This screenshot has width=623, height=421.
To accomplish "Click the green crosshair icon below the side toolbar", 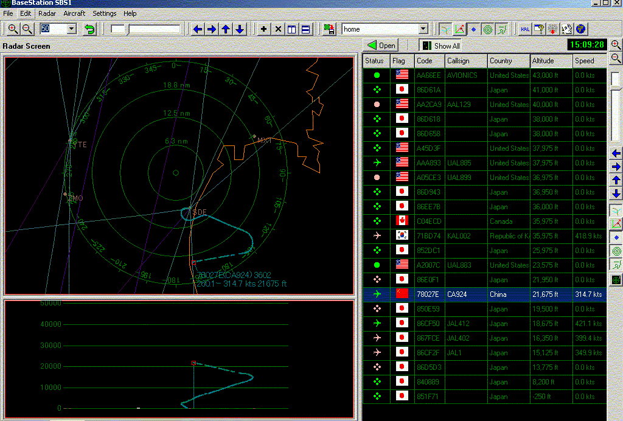I will (x=616, y=280).
